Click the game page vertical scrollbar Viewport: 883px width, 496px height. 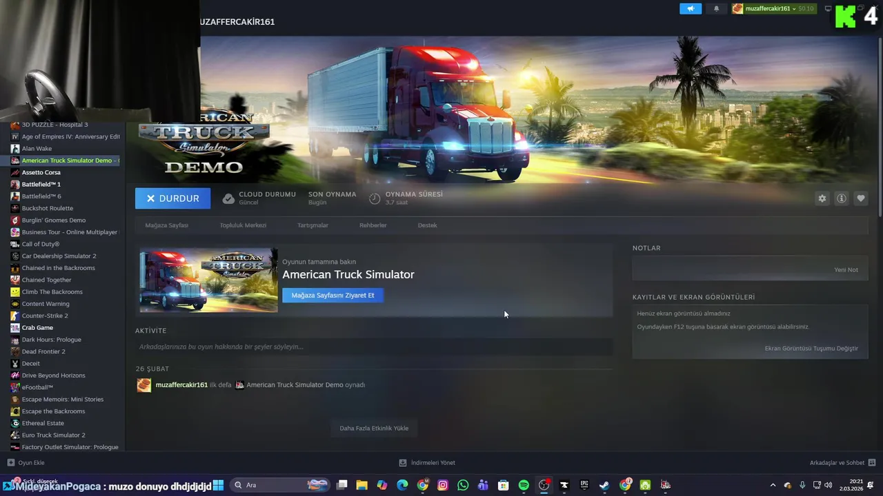[x=880, y=127]
